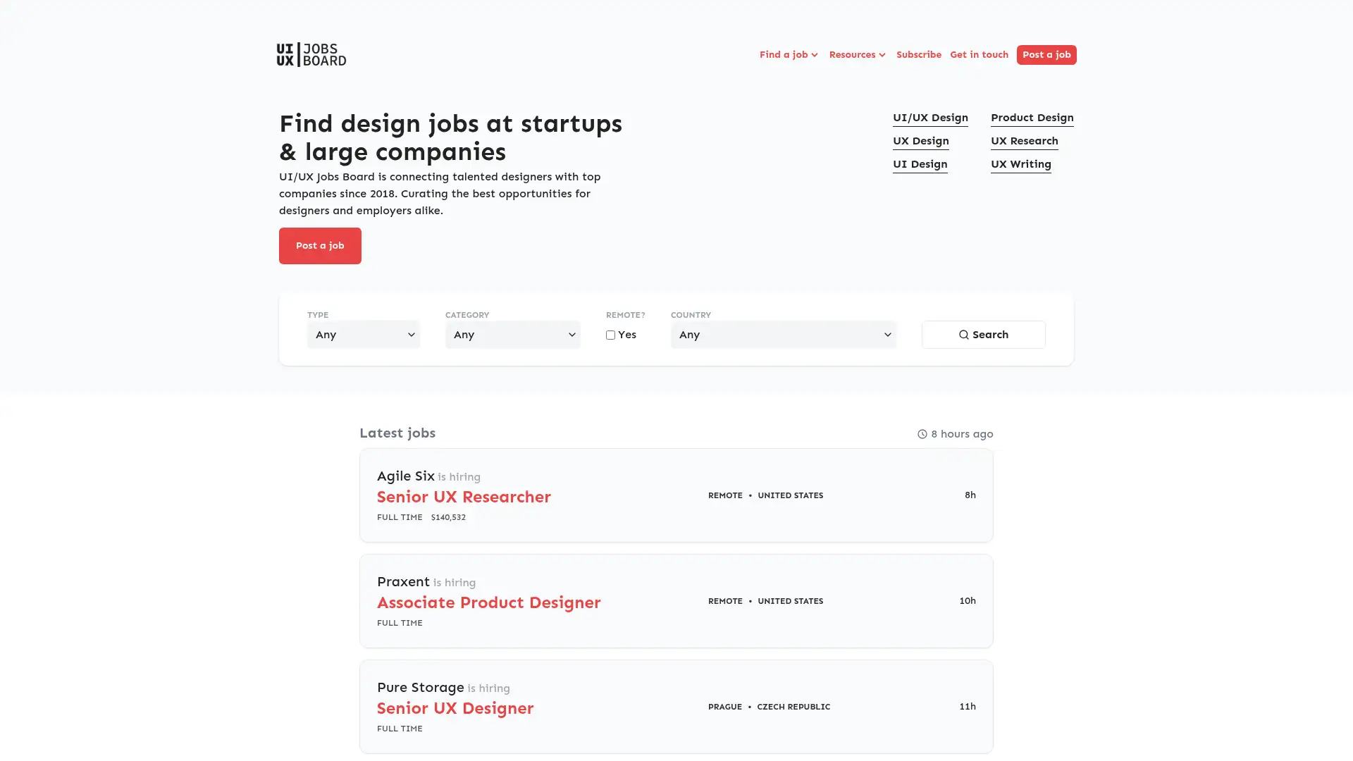Open the Associate Product Designer job posting
Screen dimensions: 1353x761
point(488,602)
